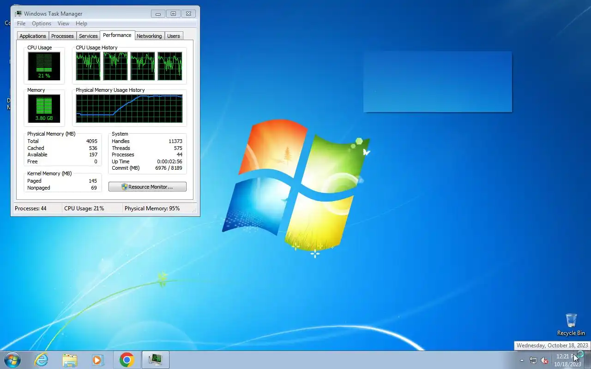
Task: Click the Memory 3.80 GB gauge
Action: click(44, 108)
